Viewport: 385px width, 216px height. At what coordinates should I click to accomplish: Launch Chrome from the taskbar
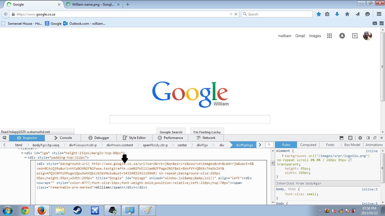[x=25, y=210]
